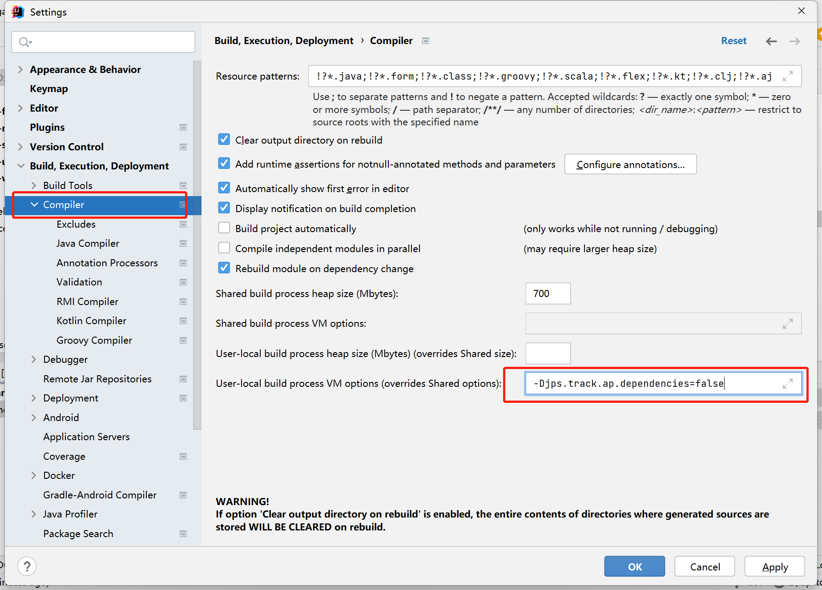This screenshot has width=822, height=590.
Task: Click the settings tree vertical scrollbar
Action: [197, 245]
